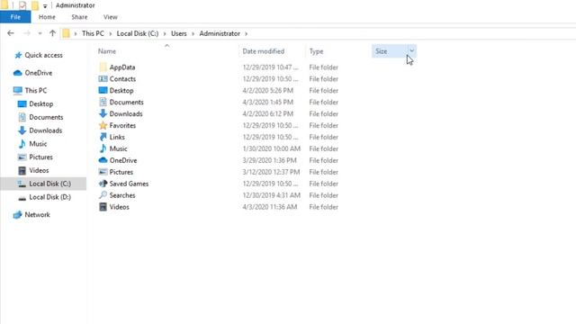The width and height of the screenshot is (576, 324).
Task: Click the folder icon in address bar
Action: pyautogui.click(x=66, y=33)
